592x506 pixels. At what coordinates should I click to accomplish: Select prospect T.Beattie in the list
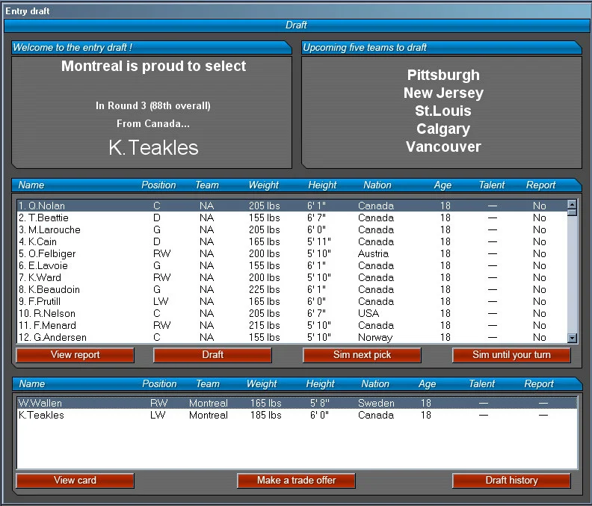(292, 218)
